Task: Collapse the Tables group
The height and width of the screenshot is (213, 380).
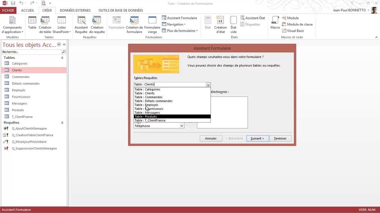Action: pos(62,58)
